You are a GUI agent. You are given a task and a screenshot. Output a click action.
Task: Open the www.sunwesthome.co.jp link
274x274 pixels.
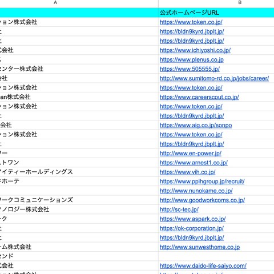click(200, 247)
